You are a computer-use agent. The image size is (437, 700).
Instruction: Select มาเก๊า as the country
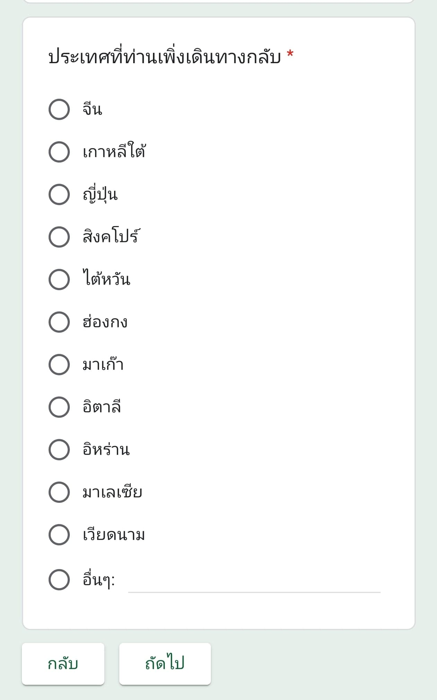(x=59, y=365)
